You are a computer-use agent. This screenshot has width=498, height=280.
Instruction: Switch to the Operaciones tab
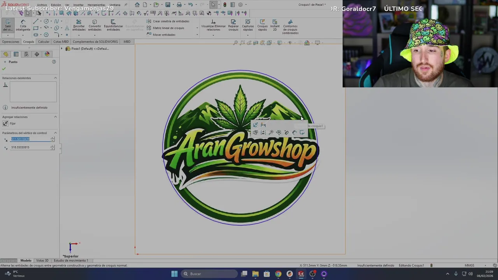tap(11, 42)
